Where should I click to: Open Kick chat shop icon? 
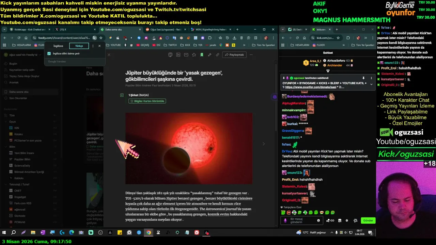tap(340, 220)
